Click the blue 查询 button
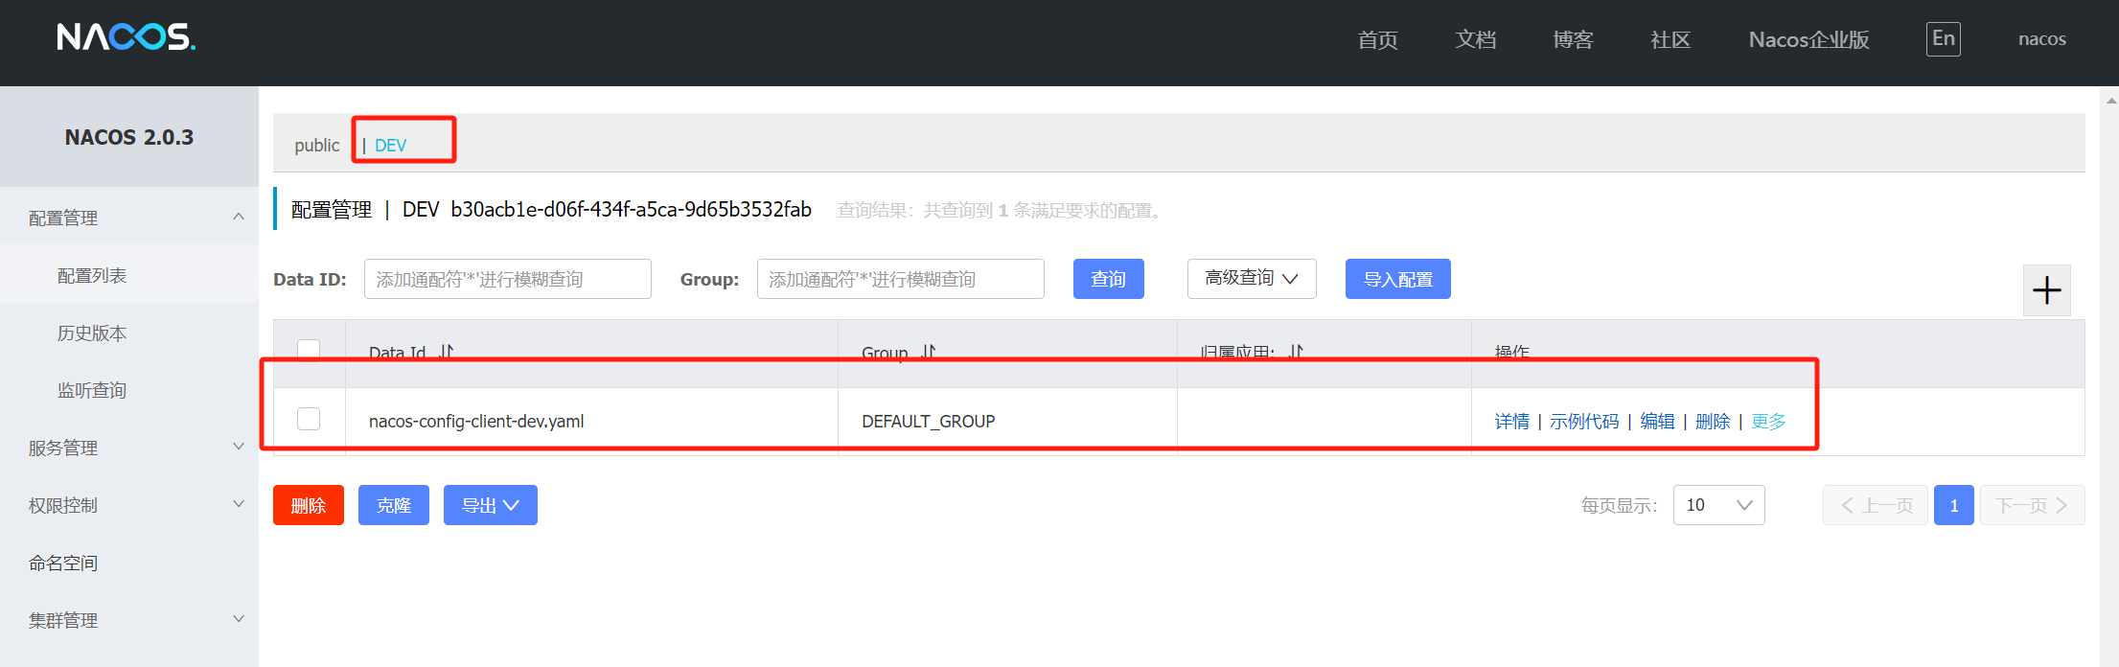Viewport: 2119px width, 667px height. (x=1108, y=279)
